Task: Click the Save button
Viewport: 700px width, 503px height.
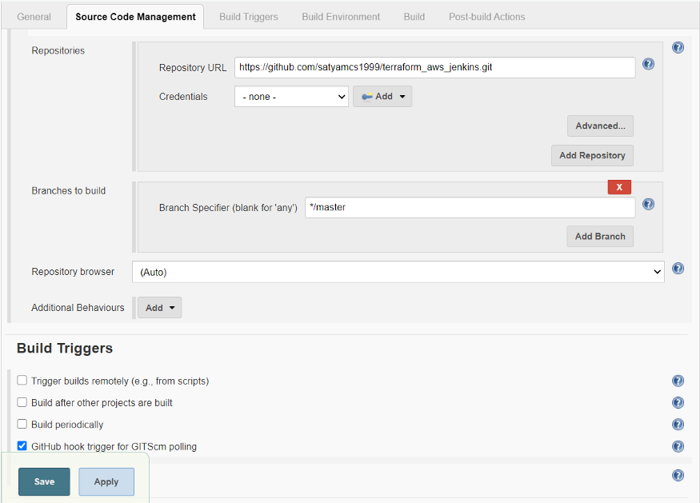Action: [44, 481]
